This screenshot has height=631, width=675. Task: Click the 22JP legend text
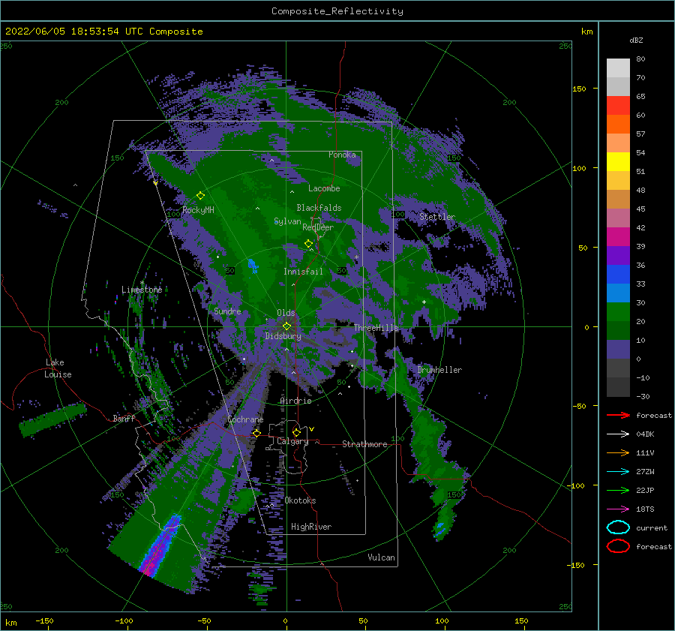(x=645, y=490)
